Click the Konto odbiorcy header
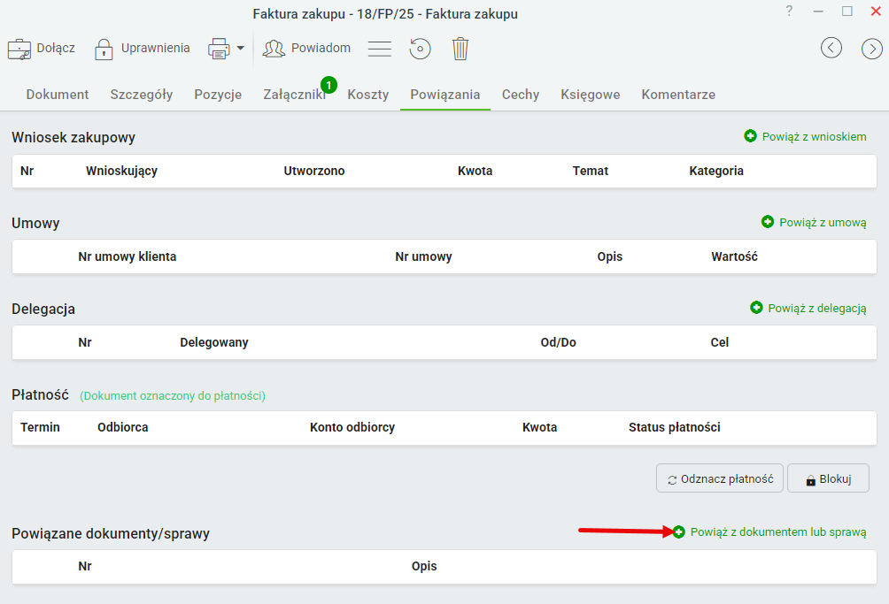889x604 pixels. click(x=352, y=427)
